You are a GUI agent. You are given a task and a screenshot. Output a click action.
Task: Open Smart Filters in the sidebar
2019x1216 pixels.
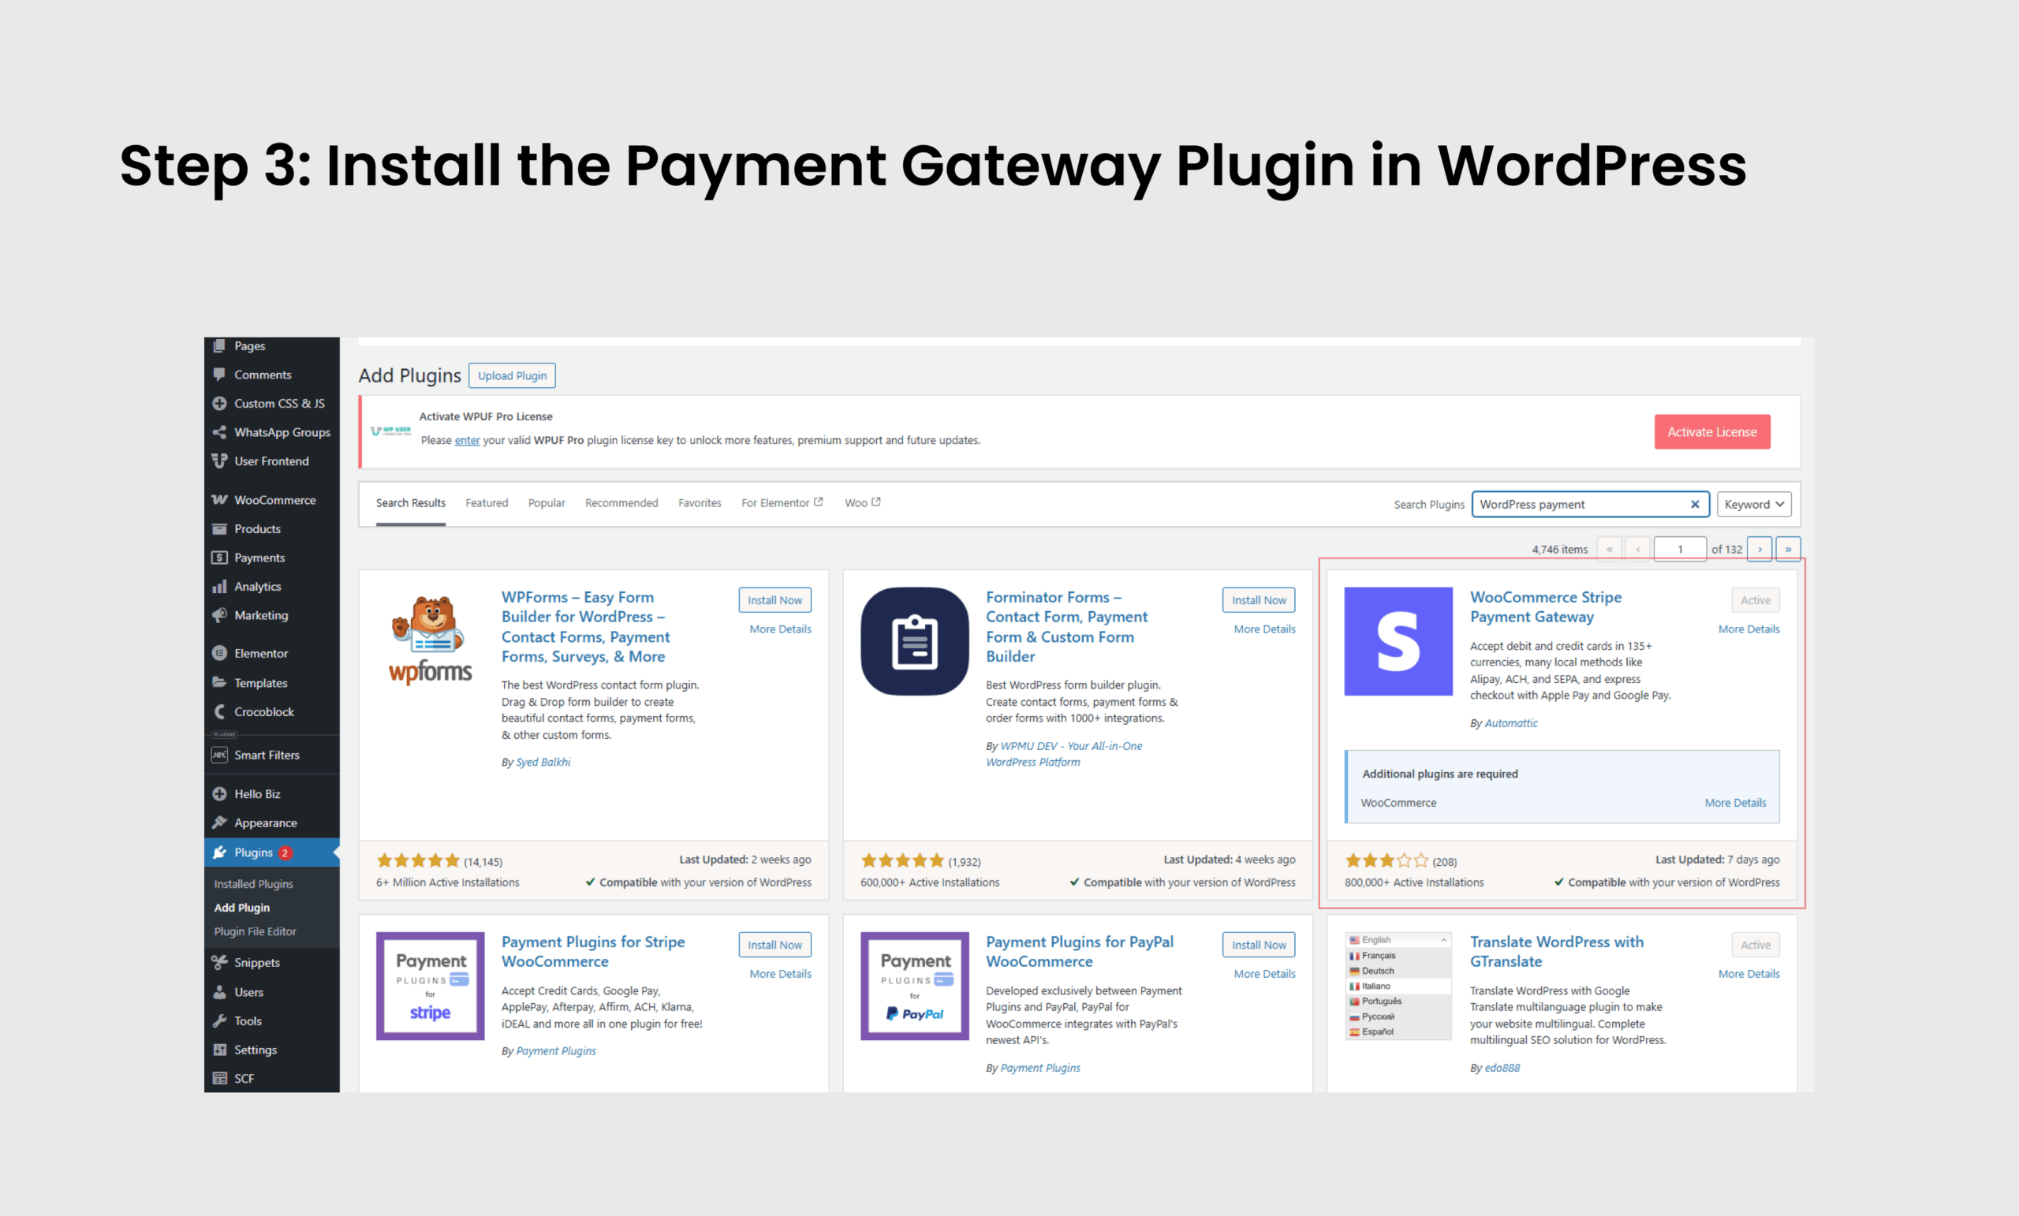point(267,755)
